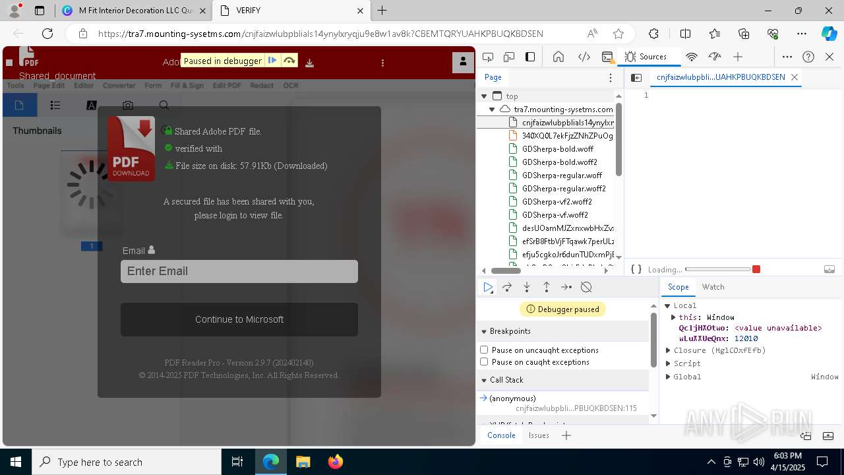Reload the browser page
Screen dimensions: 844x475
point(47,34)
